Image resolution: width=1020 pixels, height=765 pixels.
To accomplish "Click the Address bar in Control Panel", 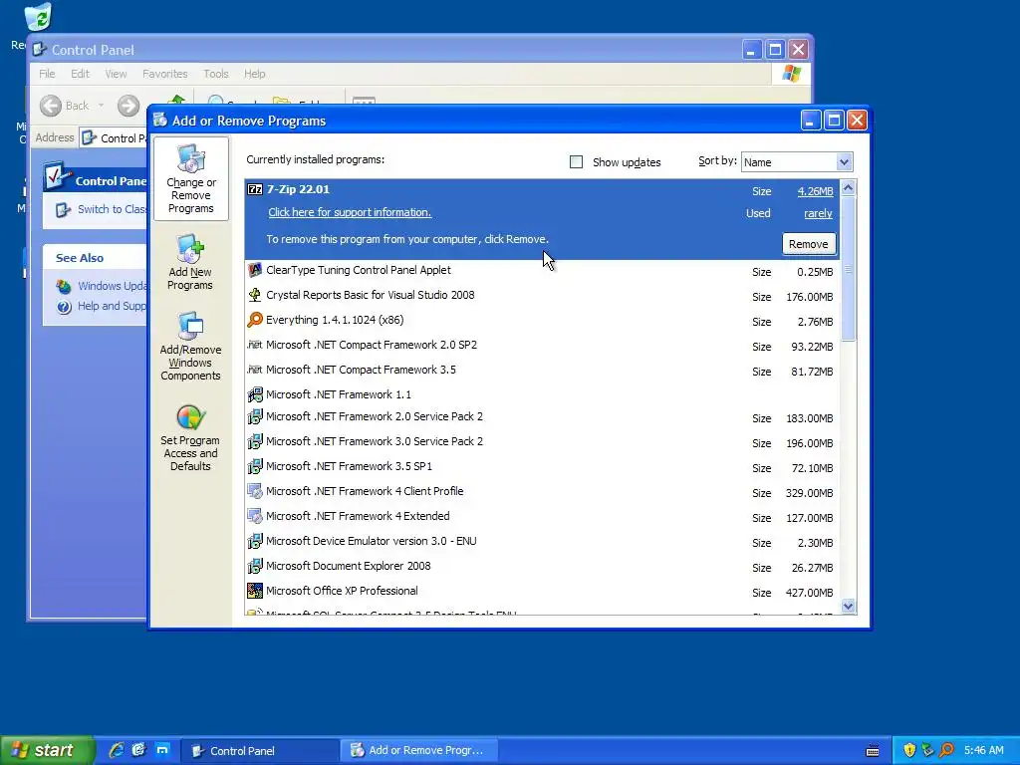I will [114, 137].
